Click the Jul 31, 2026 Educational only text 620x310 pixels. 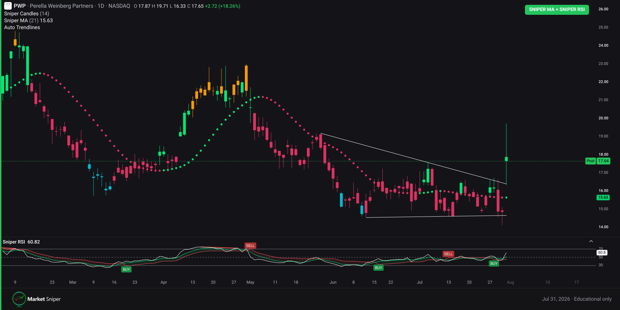[577, 299]
